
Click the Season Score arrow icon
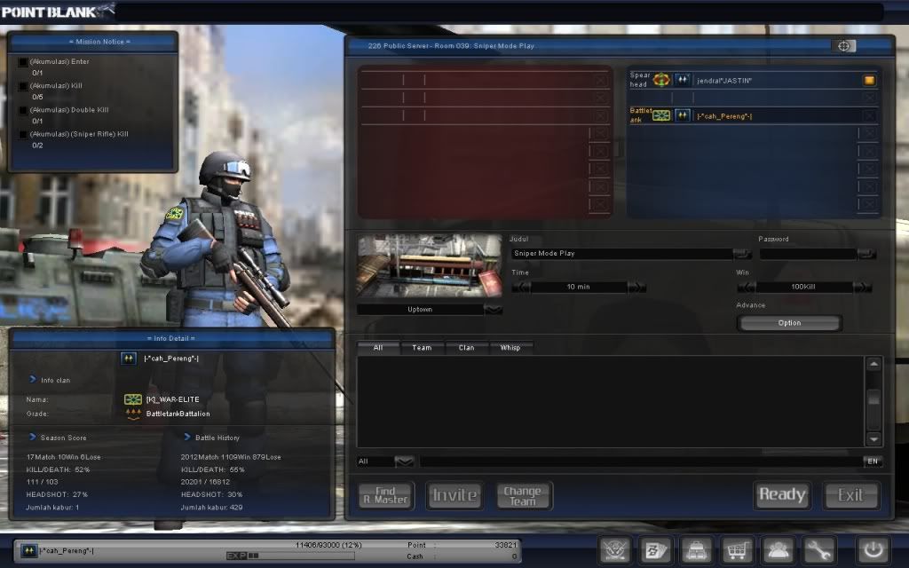tap(33, 437)
